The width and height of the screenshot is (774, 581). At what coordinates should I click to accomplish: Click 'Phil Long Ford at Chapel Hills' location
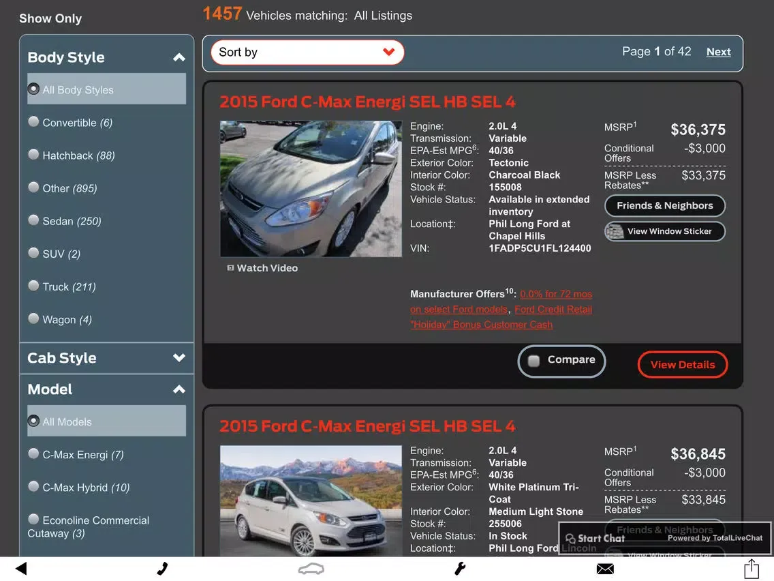point(529,230)
